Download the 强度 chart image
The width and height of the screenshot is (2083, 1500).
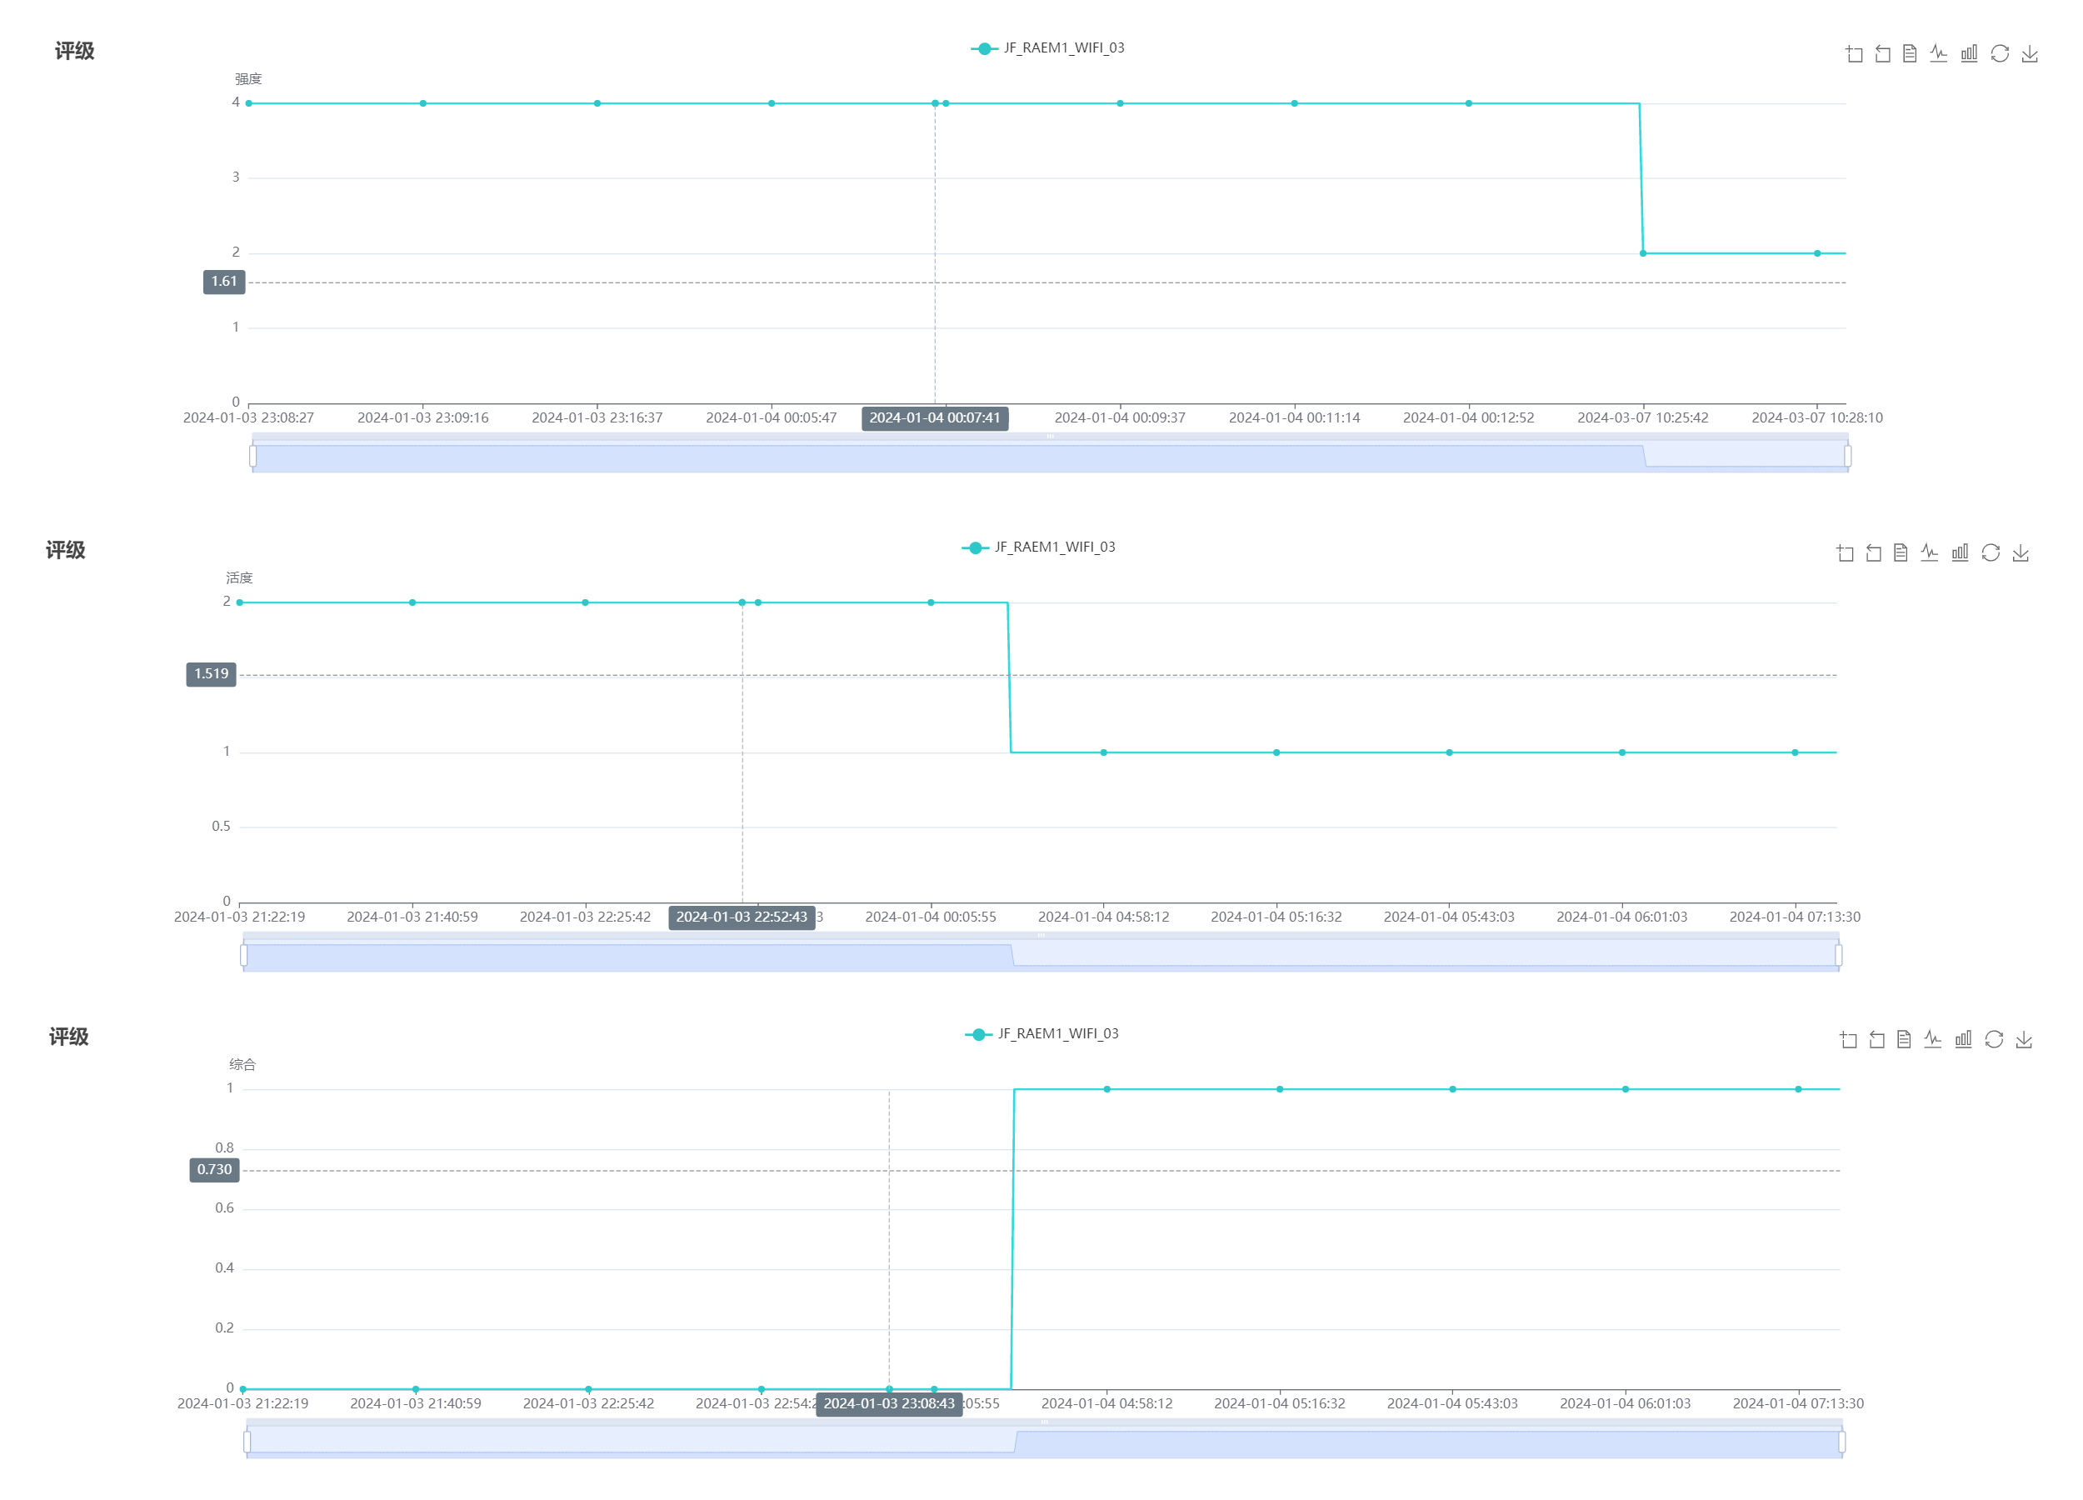[x=2030, y=54]
